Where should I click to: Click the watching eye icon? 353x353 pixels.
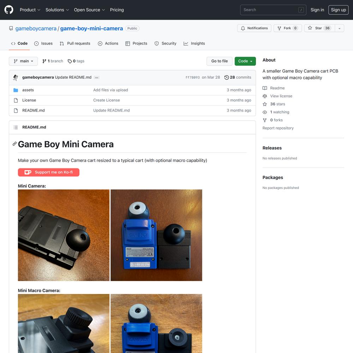pyautogui.click(x=265, y=112)
